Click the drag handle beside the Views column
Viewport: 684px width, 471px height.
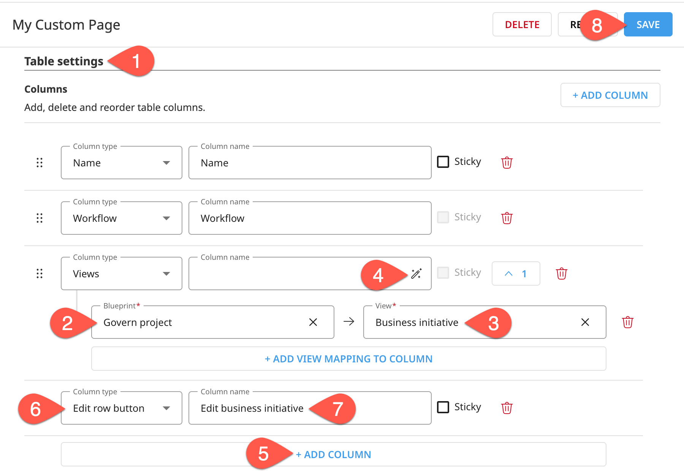[x=40, y=273]
